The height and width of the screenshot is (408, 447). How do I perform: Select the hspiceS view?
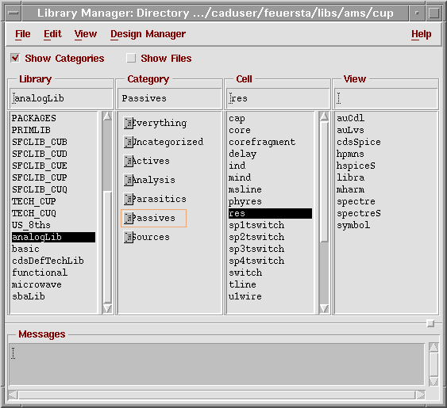tap(356, 166)
